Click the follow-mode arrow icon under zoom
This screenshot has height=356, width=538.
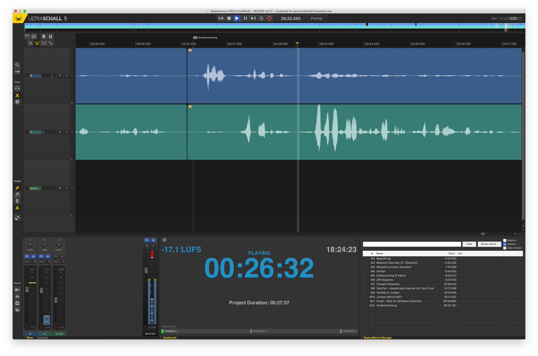pyautogui.click(x=17, y=72)
